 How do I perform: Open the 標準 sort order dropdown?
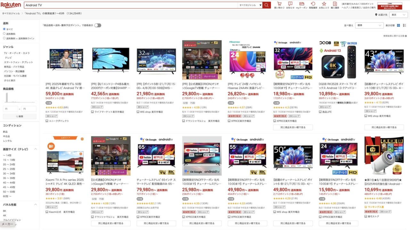pyautogui.click(x=369, y=25)
